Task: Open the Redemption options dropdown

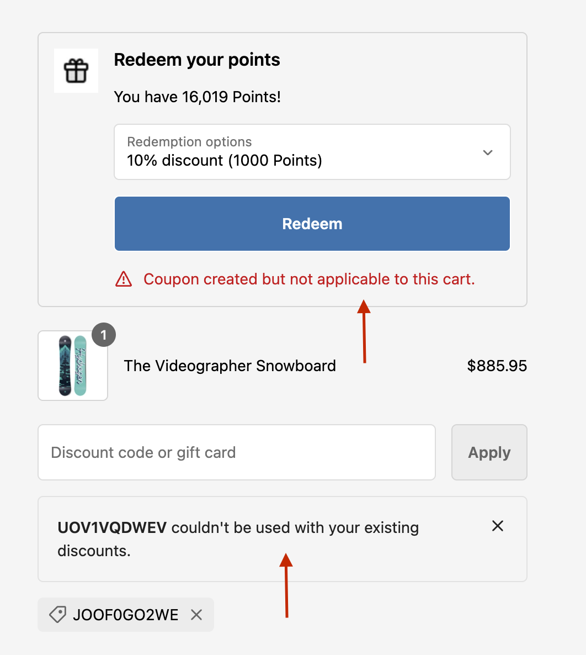Action: [312, 152]
